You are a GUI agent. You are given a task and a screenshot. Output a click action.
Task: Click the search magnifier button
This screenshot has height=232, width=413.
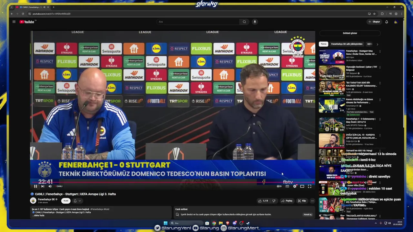[244, 22]
